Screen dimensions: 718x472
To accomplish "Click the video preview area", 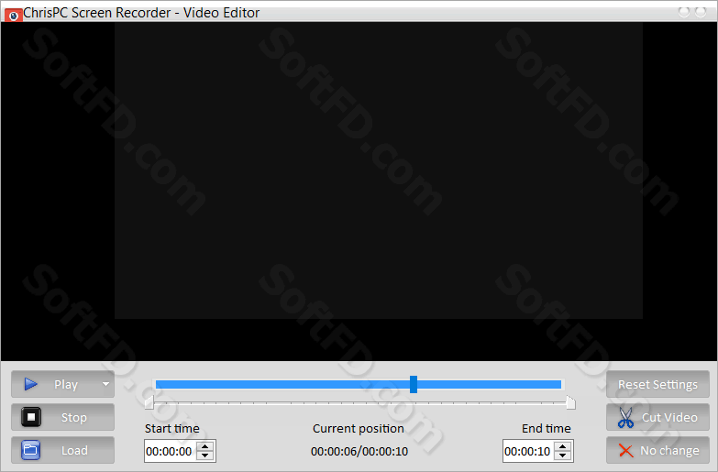I will (378, 170).
